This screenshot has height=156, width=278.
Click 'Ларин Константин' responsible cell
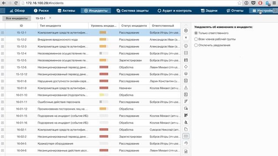pyautogui.click(x=165, y=81)
